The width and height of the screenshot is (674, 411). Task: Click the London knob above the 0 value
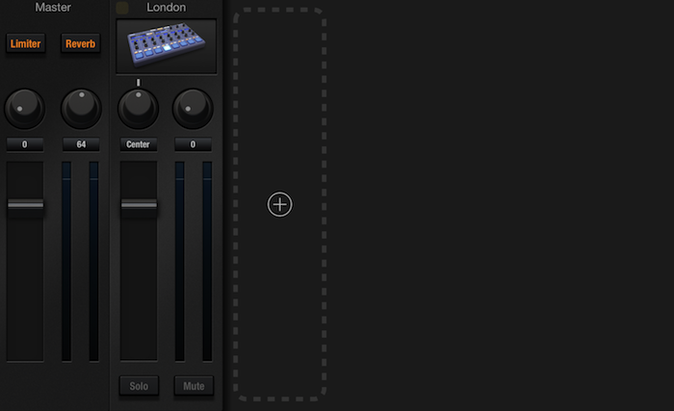pyautogui.click(x=193, y=109)
